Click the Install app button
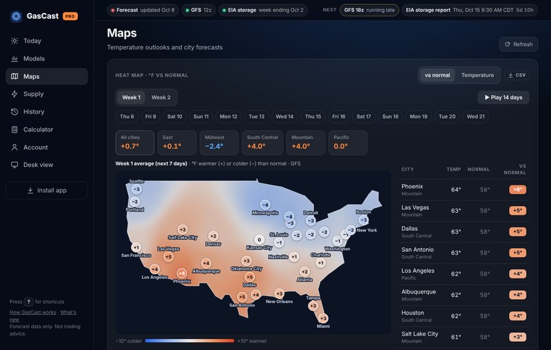 [47, 190]
